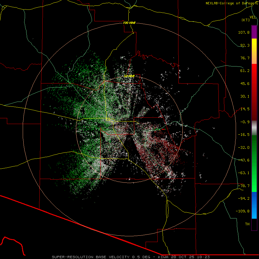Click the [KT] units label
Screen dimensions: 259x259
click(x=246, y=20)
